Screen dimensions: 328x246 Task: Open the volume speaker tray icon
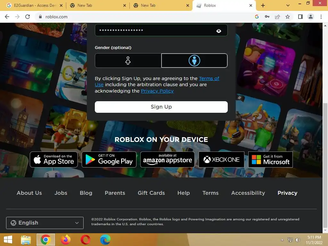[x=298, y=240]
